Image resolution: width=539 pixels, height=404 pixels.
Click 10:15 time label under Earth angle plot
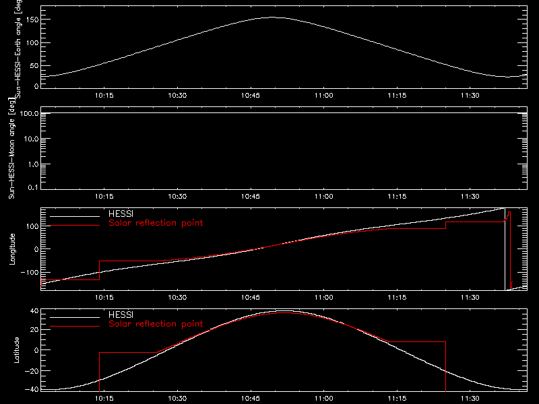[x=104, y=96]
